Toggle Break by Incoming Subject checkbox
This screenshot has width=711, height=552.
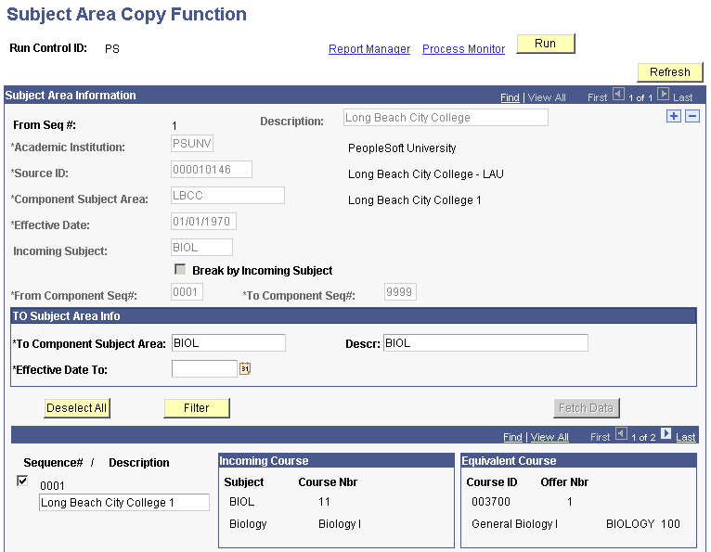click(x=180, y=270)
